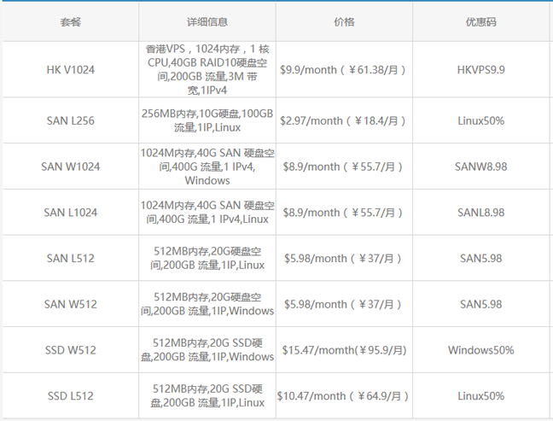This screenshot has height=421, width=553.
Task: Select the HK V1024 plan name
Action: [70, 69]
